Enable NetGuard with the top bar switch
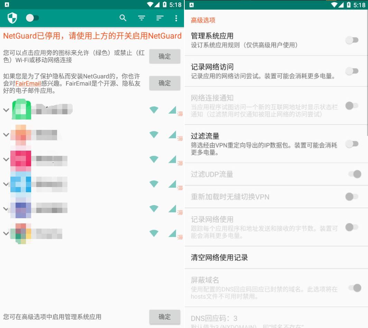Screen dimensions: 368x328 tap(33, 18)
